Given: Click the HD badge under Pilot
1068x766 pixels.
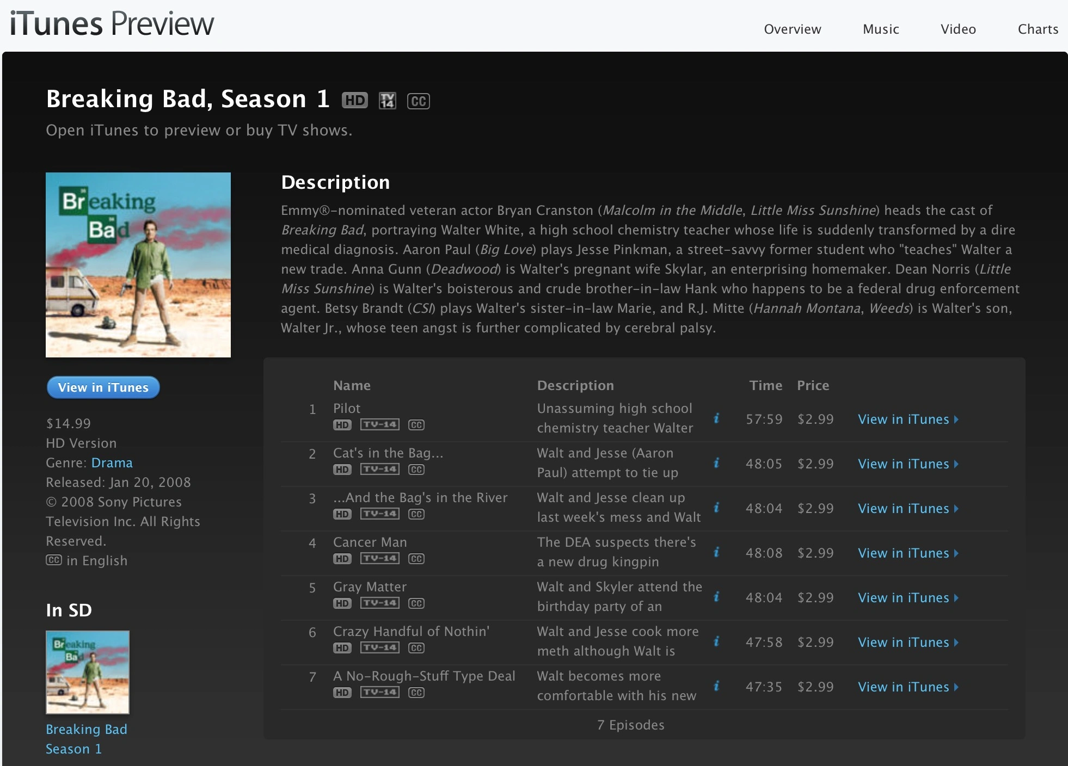Looking at the screenshot, I should (x=342, y=425).
